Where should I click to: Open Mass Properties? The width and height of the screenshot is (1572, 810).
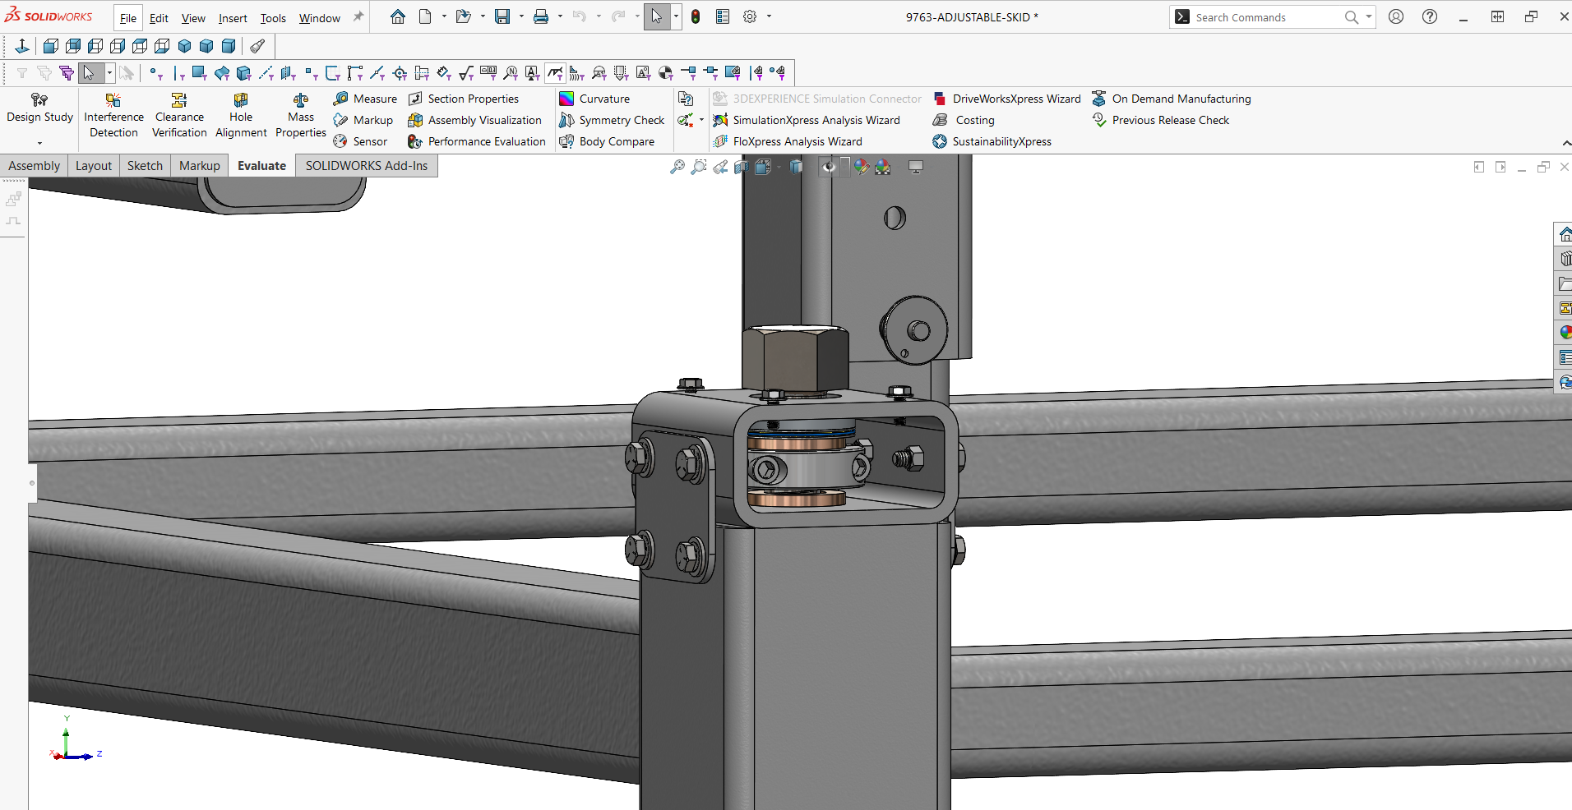pyautogui.click(x=301, y=115)
